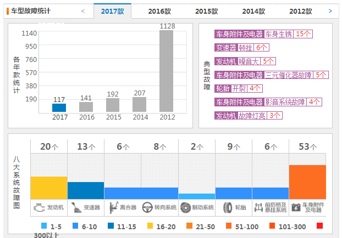
Task: Click the 2014 bar showing 207
Action: point(139,105)
